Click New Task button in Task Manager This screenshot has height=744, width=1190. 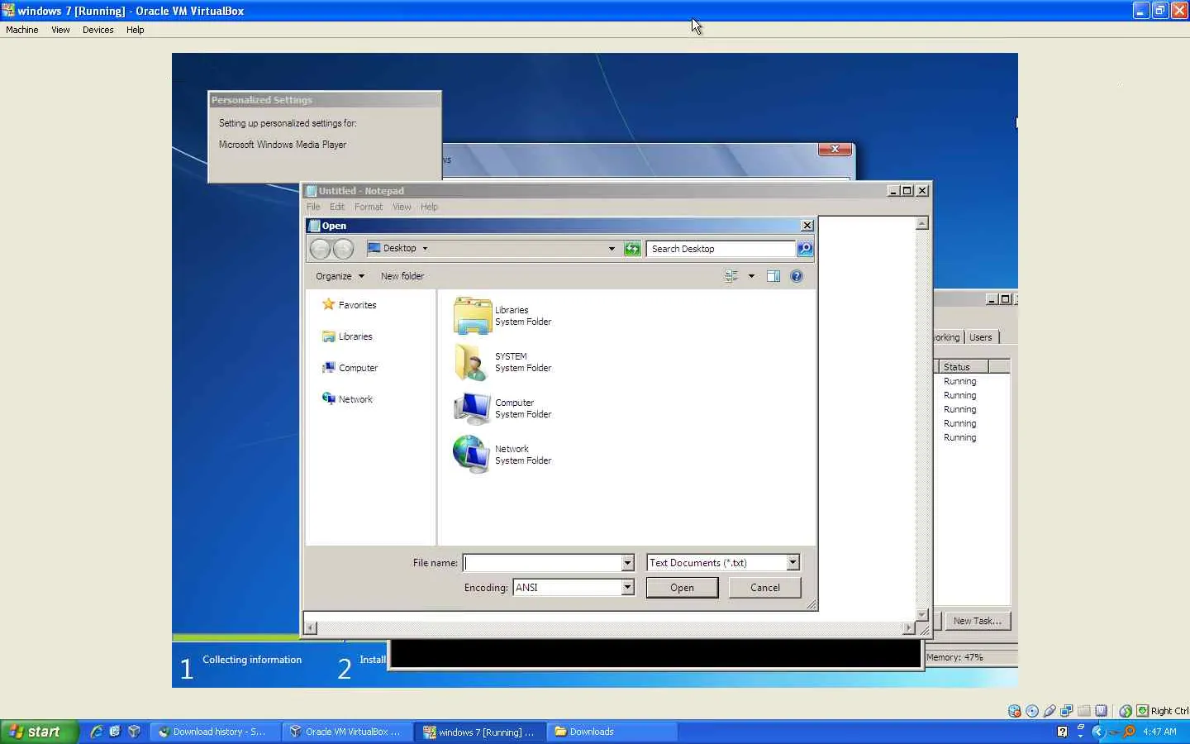977,621
